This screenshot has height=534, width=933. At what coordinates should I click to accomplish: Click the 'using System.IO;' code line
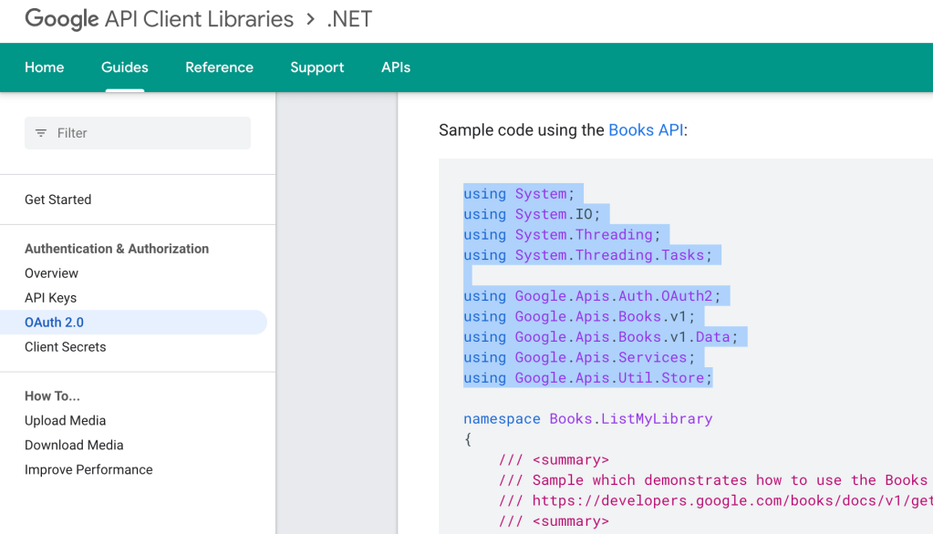(x=532, y=214)
